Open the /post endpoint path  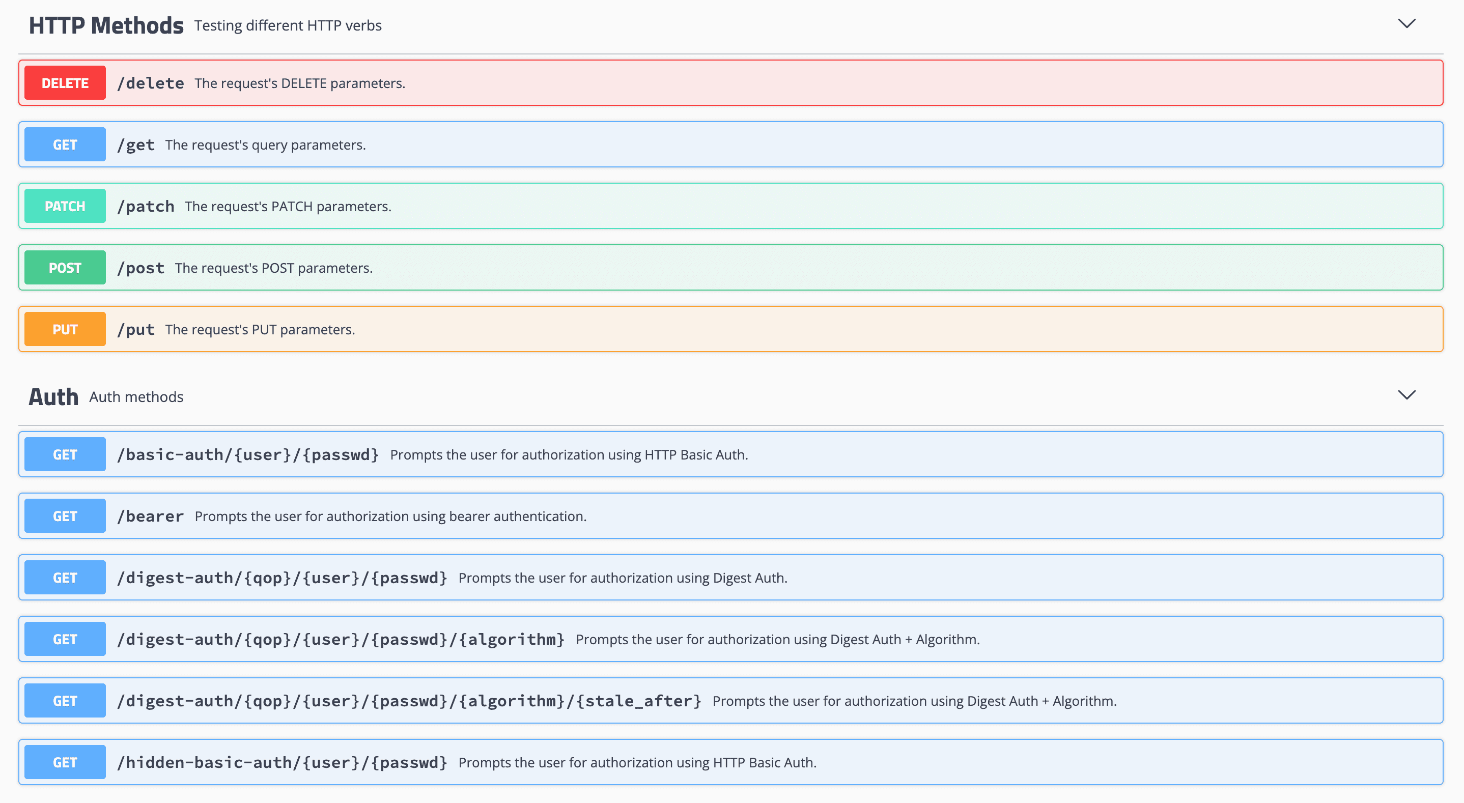pos(140,268)
